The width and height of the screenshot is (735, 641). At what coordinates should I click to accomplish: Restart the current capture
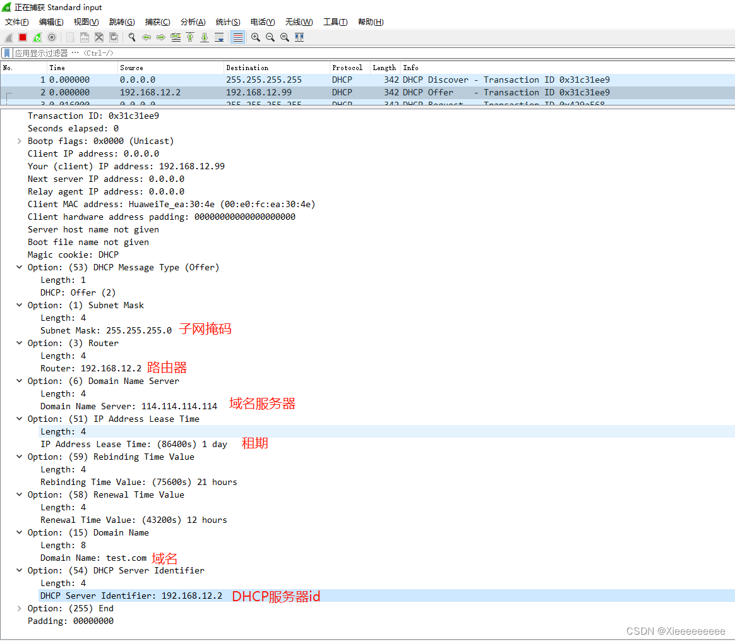tap(37, 37)
